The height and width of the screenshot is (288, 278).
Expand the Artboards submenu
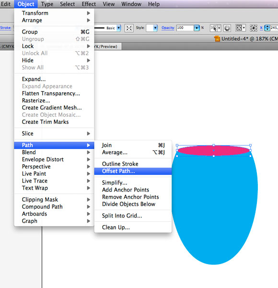click(x=54, y=214)
